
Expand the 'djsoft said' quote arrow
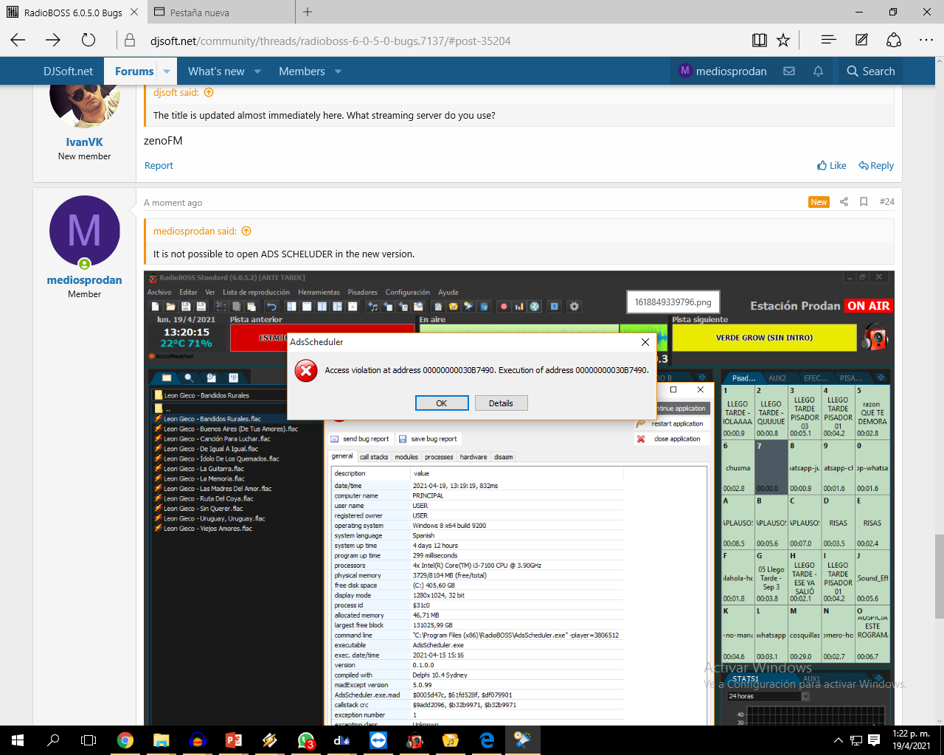click(x=209, y=93)
